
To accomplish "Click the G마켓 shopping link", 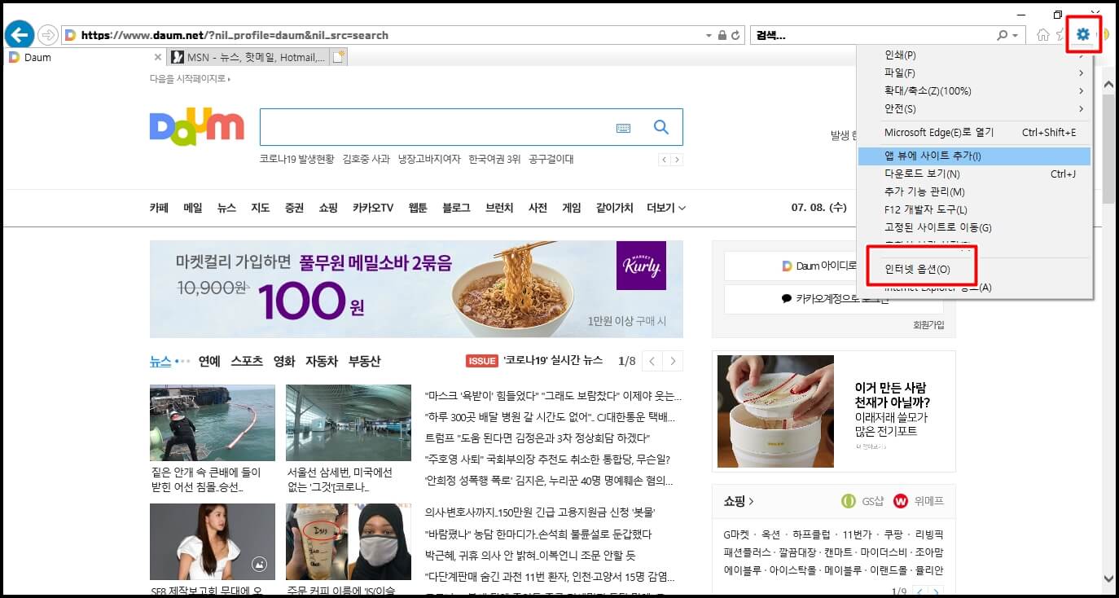I will (738, 534).
